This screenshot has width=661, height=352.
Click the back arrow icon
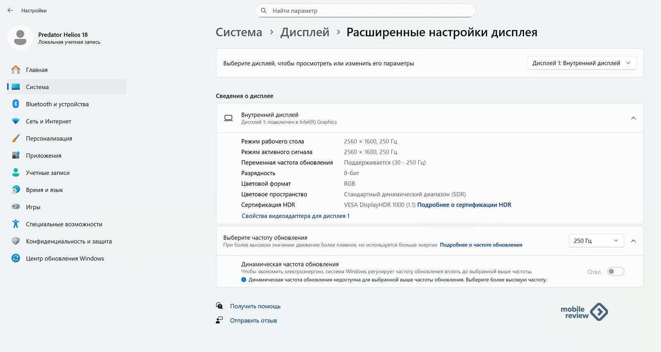(10, 10)
